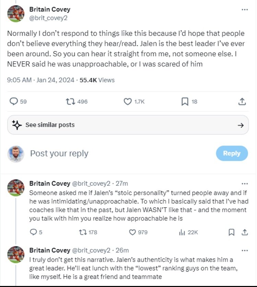The width and height of the screenshot is (257, 287).
Task: Share the main post
Action: pos(242,101)
